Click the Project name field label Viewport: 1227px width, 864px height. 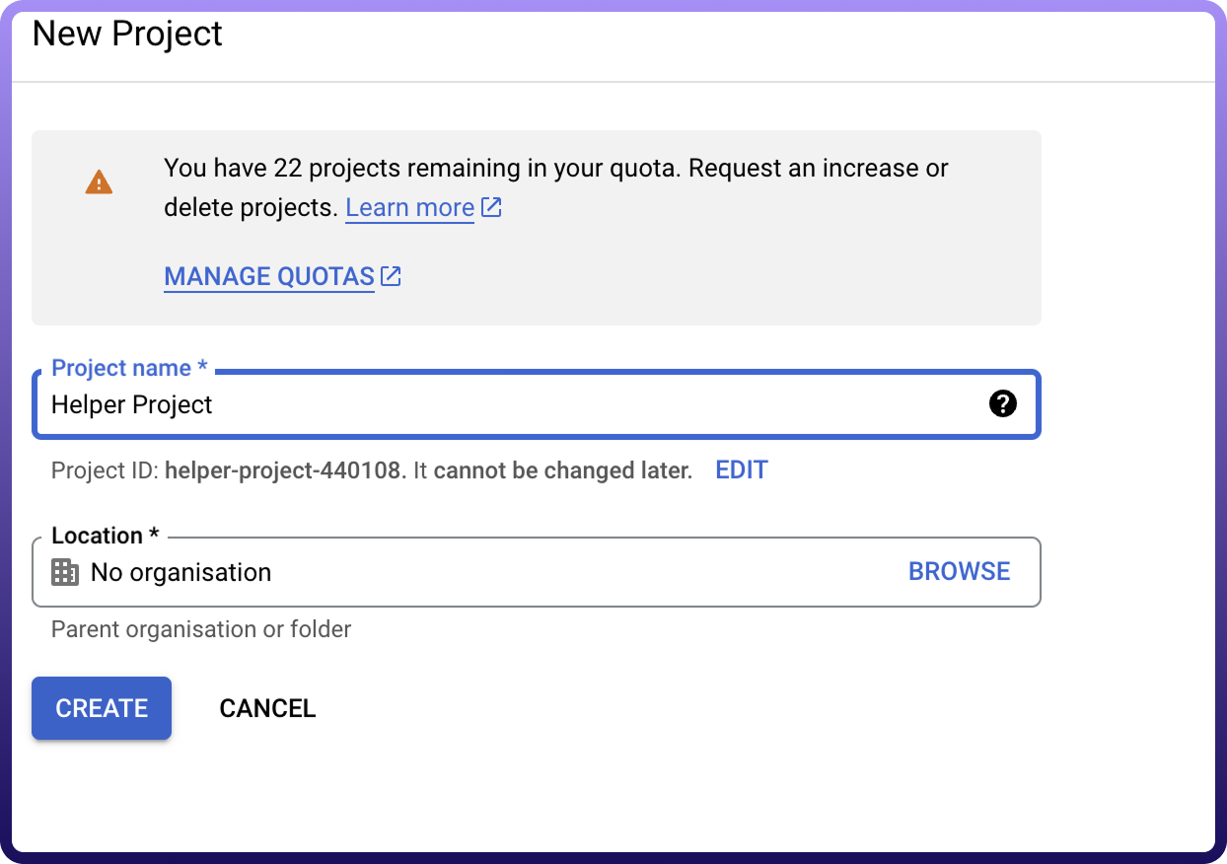pyautogui.click(x=129, y=368)
